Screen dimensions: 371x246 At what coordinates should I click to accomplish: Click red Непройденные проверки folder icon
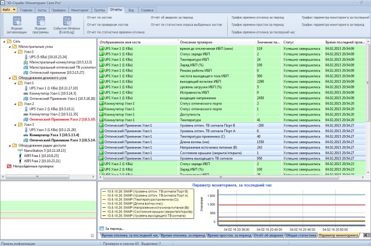point(9,166)
